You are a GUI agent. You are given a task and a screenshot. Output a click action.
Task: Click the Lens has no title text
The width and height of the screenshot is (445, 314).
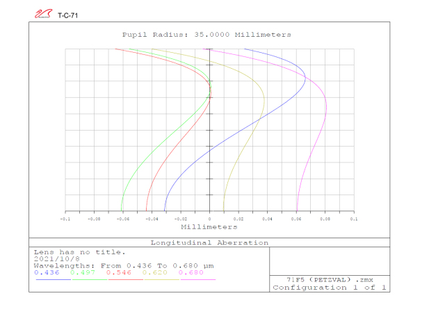[x=80, y=251]
